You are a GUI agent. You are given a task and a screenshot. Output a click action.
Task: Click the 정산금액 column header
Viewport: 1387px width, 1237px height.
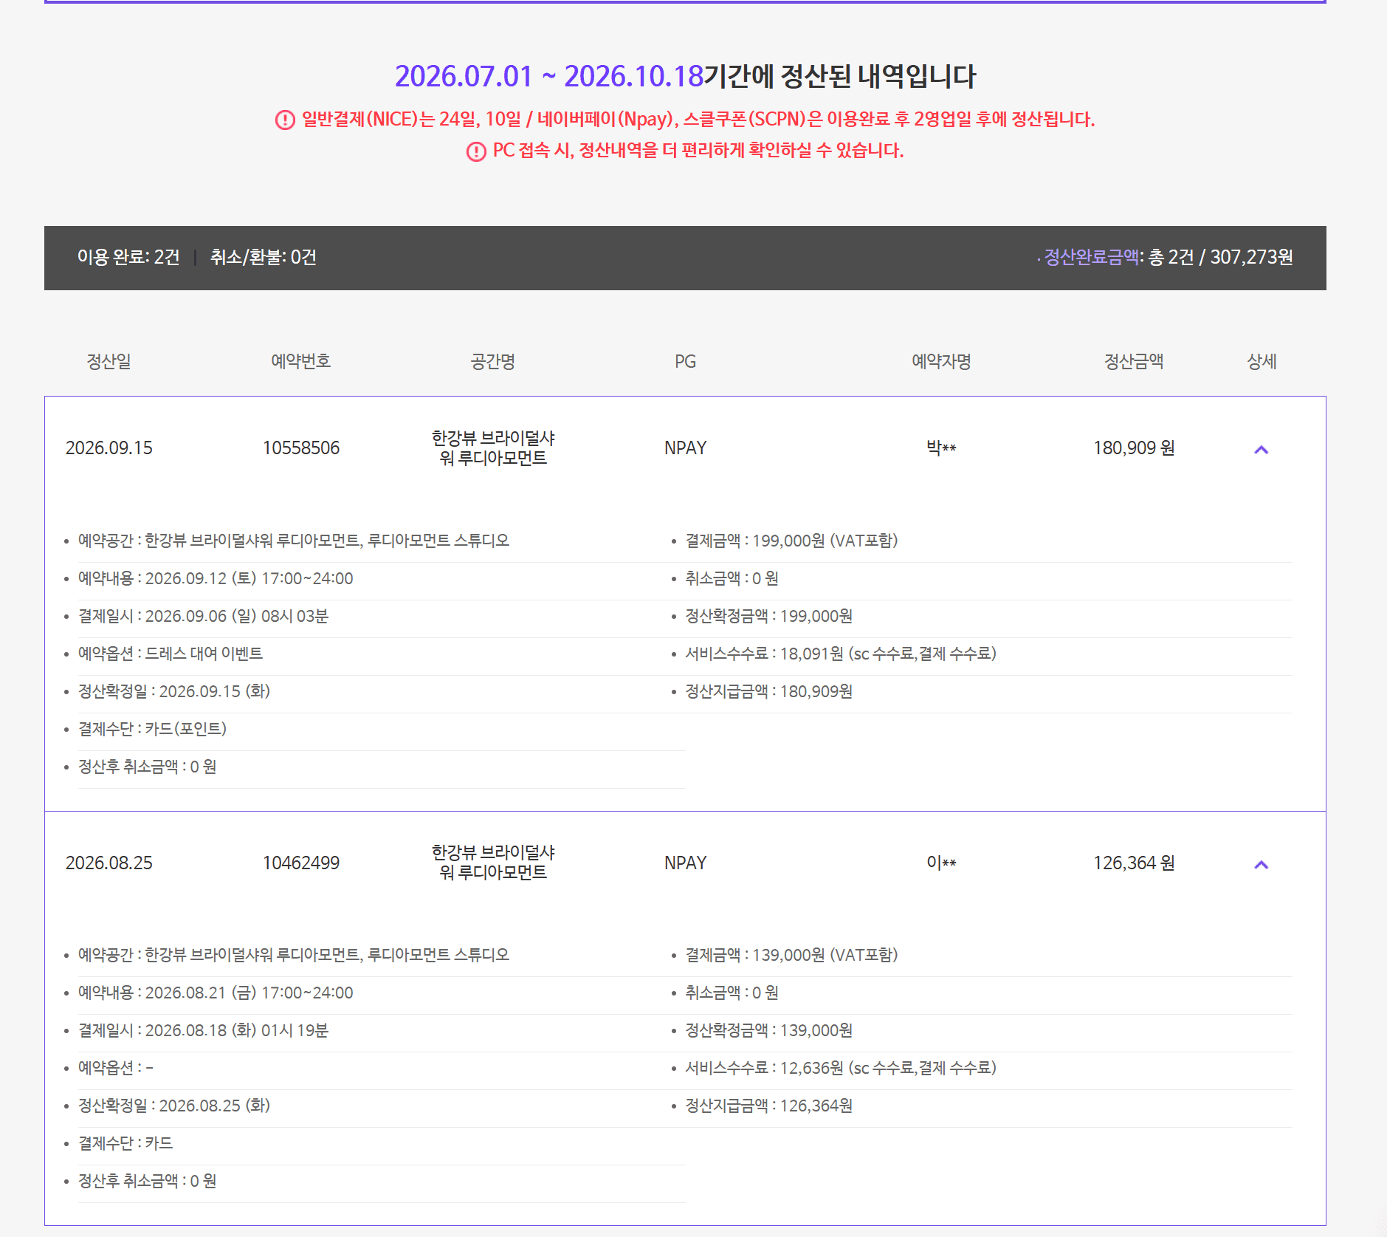coord(1134,361)
